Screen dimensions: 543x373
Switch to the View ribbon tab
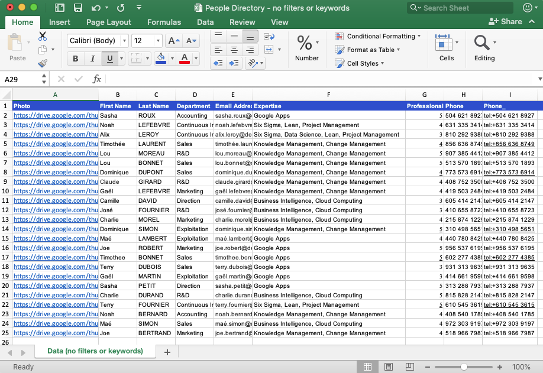point(279,22)
